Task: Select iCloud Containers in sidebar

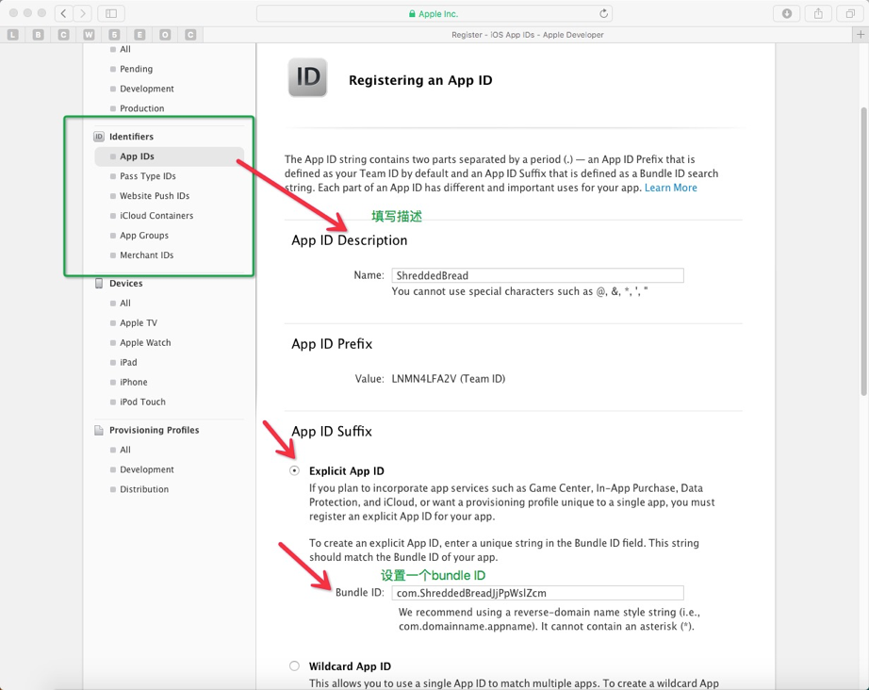Action: click(x=156, y=216)
